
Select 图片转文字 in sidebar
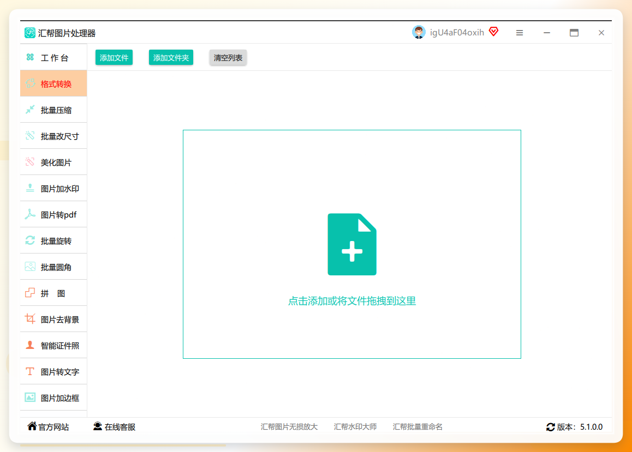(x=53, y=371)
